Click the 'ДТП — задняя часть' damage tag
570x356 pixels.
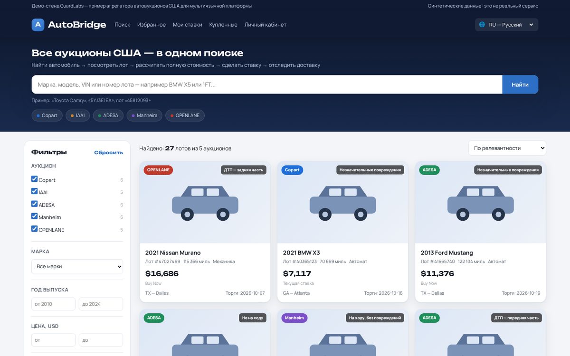(x=244, y=170)
